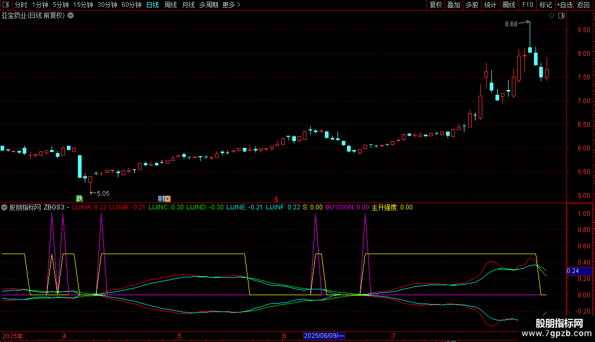Select the 月线 monthly period tab
This screenshot has height=342, width=595.
[188, 5]
